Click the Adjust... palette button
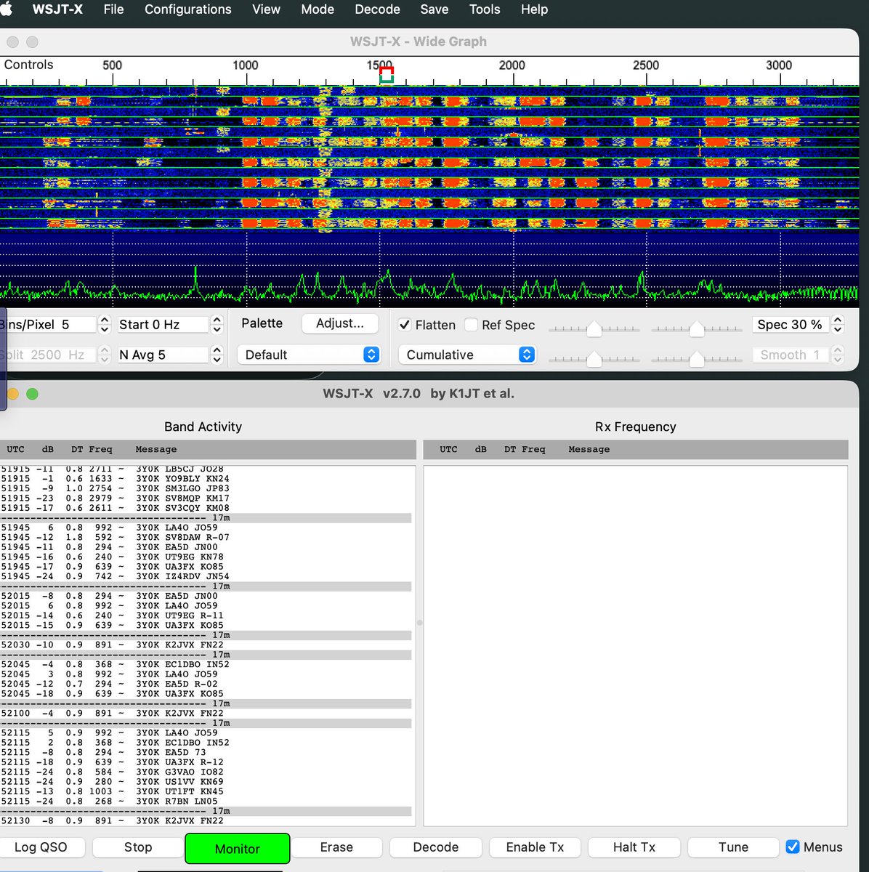Screen dimensions: 869x872 [340, 323]
